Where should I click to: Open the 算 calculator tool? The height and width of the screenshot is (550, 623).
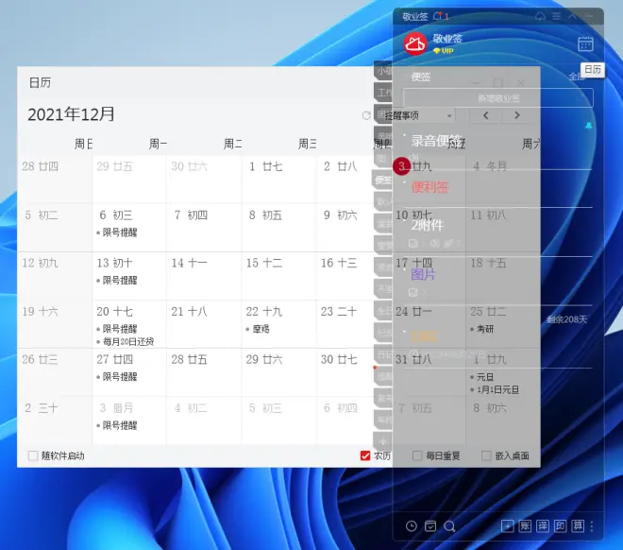578,526
